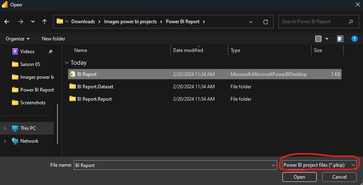Expand the address bar history dropdown

point(251,22)
